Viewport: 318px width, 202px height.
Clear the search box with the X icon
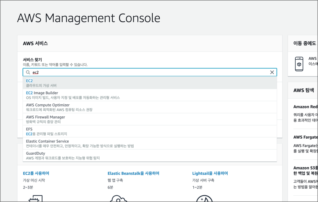[272, 72]
